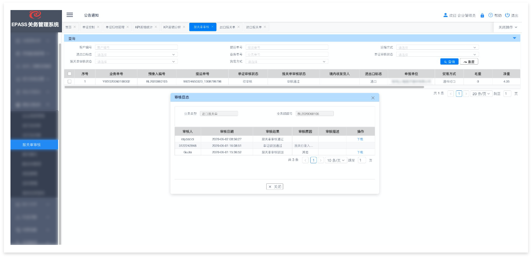
Task: Click the 业务单号 input field
Action: pyautogui.click(x=287, y=55)
